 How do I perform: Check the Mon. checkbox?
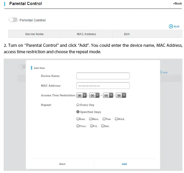(x=91, y=119)
